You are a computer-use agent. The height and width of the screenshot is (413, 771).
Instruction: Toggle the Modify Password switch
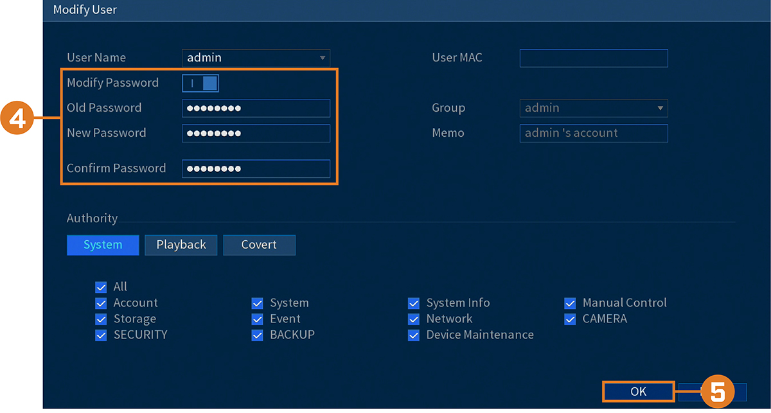coord(200,83)
